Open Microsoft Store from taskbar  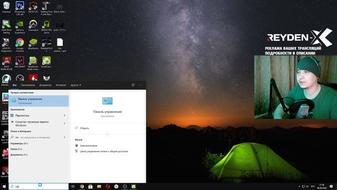(x=91, y=186)
